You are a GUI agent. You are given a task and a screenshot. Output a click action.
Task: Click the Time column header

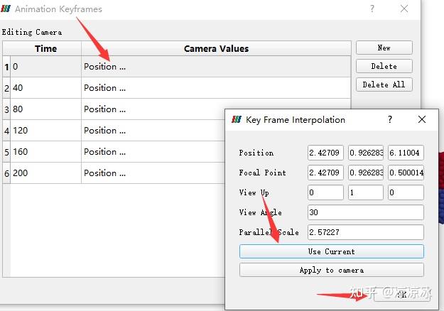pos(45,48)
